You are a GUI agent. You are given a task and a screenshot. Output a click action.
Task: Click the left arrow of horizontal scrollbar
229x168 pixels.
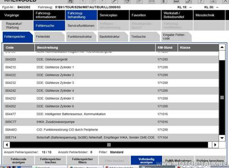coord(7,145)
